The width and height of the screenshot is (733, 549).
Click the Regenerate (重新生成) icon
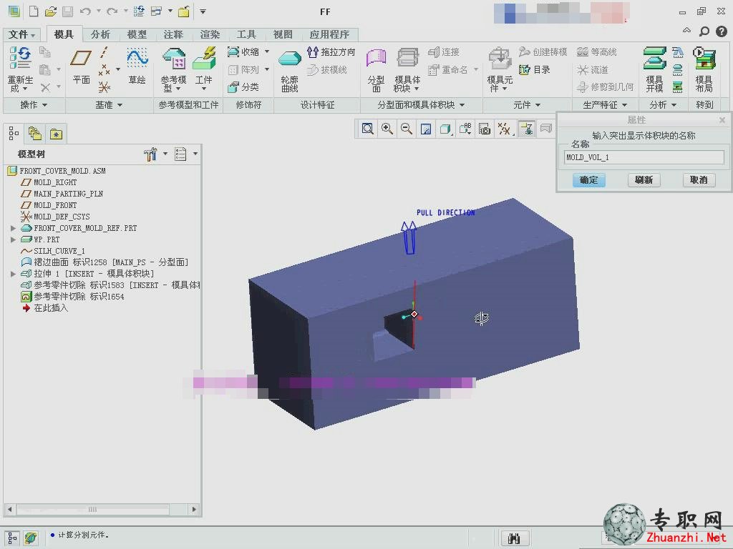(20, 58)
